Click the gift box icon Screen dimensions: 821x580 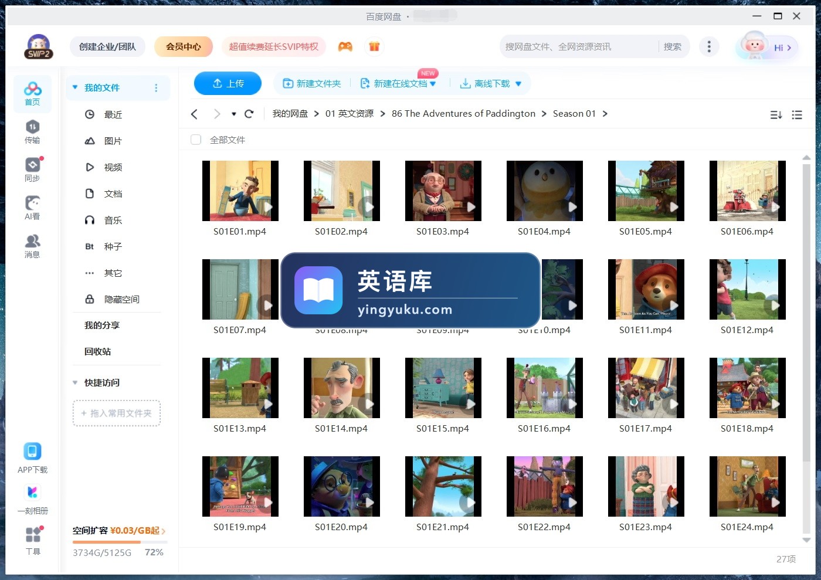(374, 46)
